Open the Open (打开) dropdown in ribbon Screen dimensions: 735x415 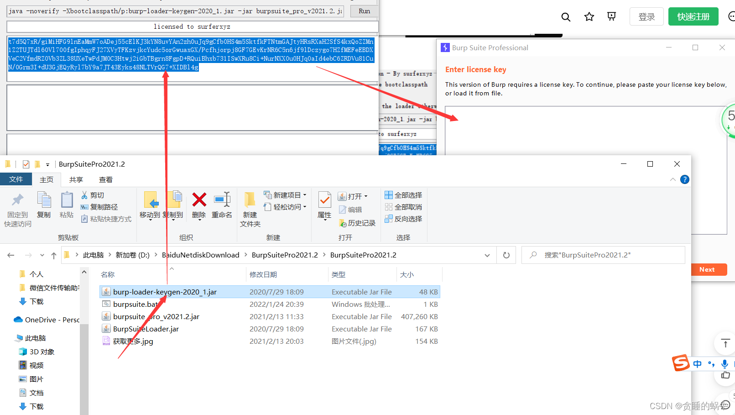point(353,196)
